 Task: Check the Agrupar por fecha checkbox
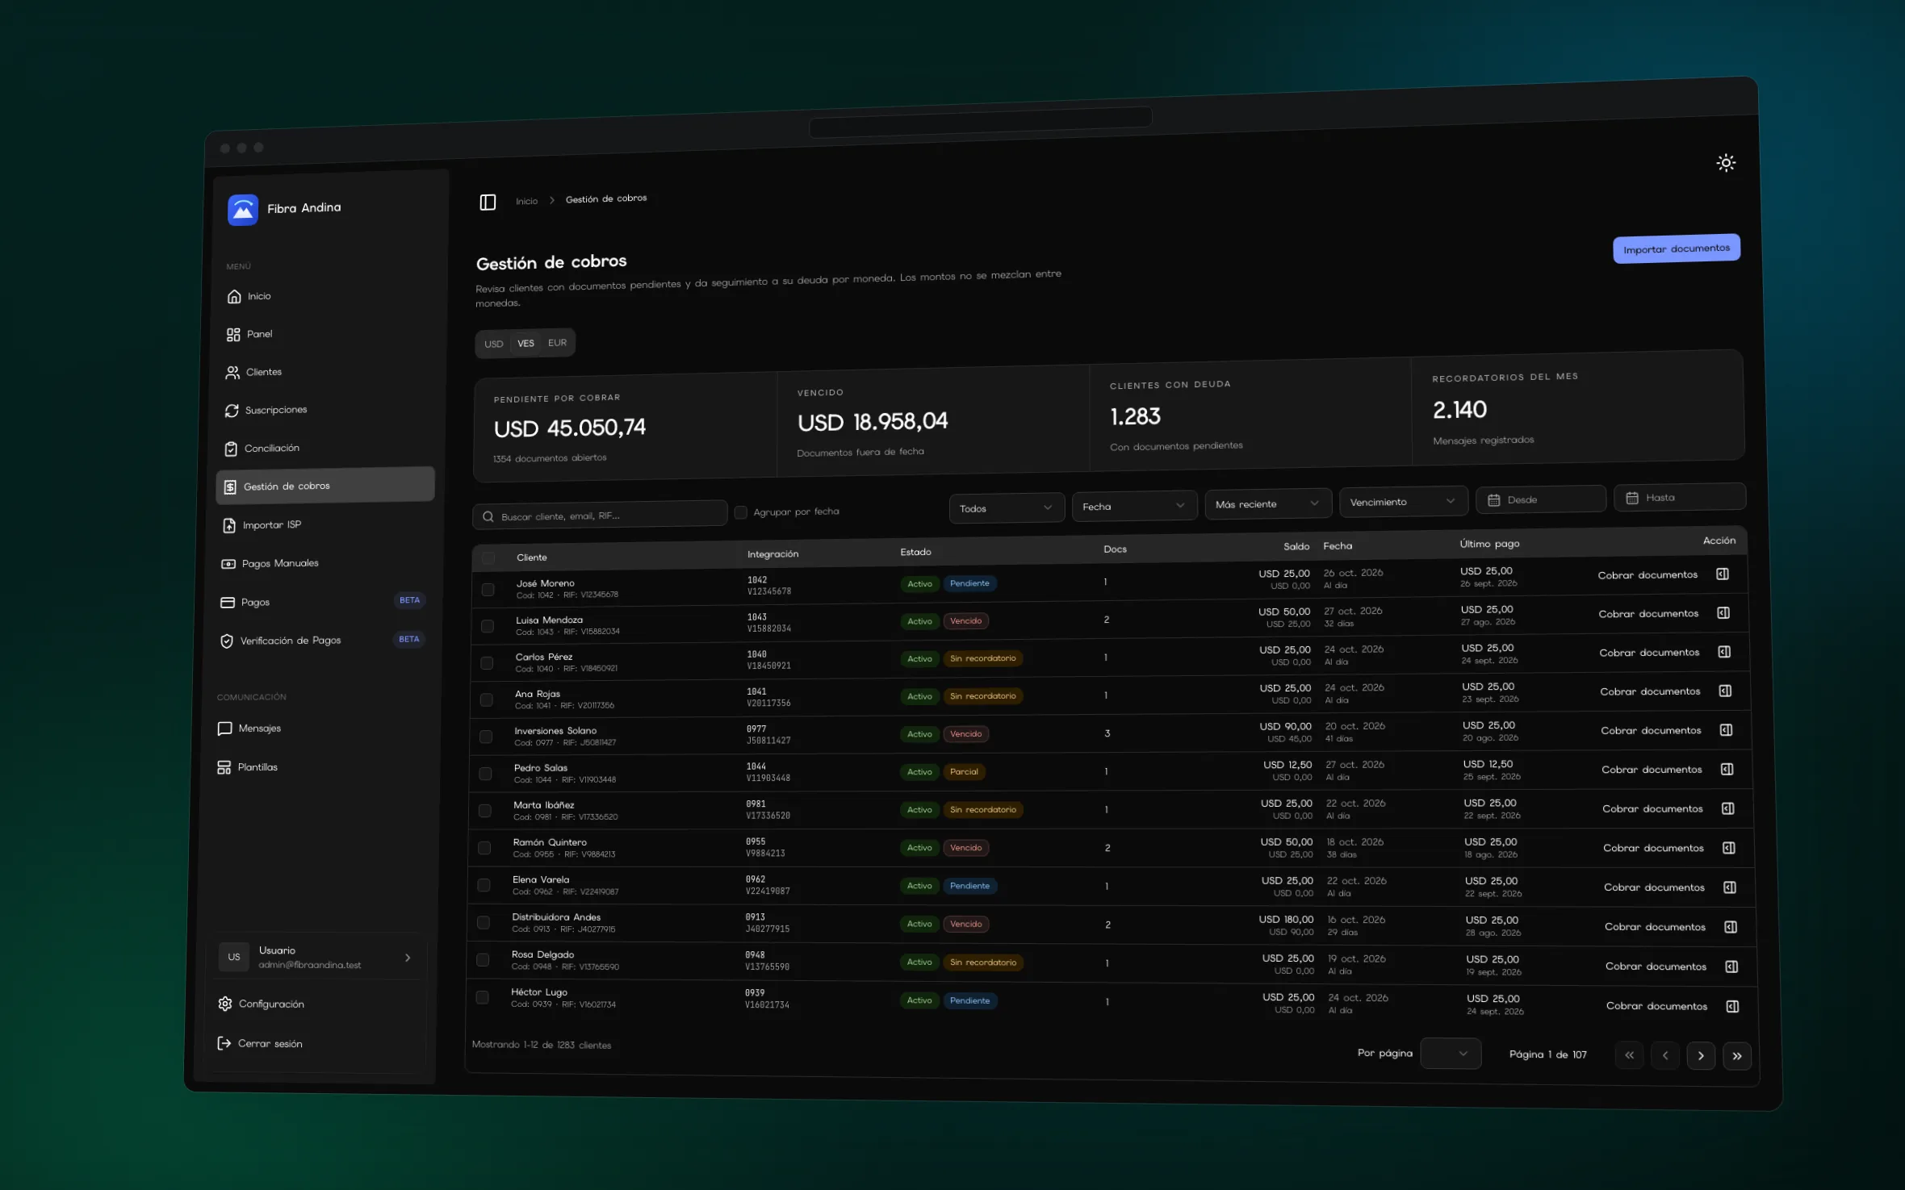(x=740, y=512)
